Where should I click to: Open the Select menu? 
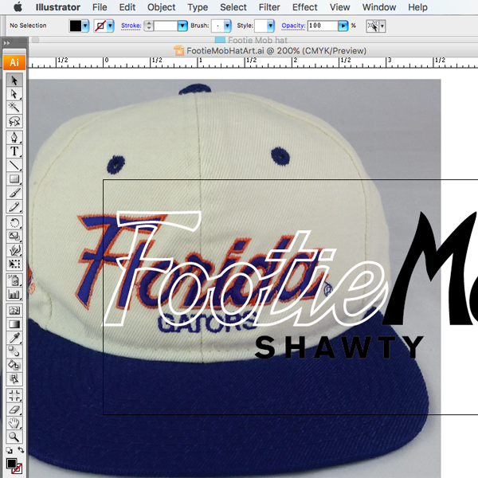tap(233, 7)
